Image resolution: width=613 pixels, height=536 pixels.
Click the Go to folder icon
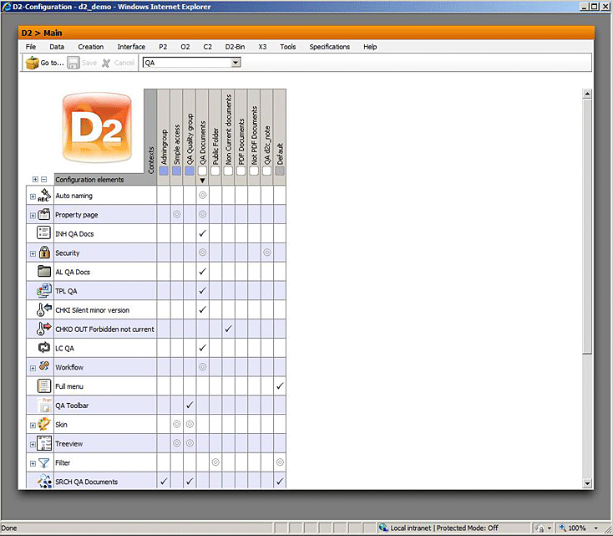click(33, 63)
